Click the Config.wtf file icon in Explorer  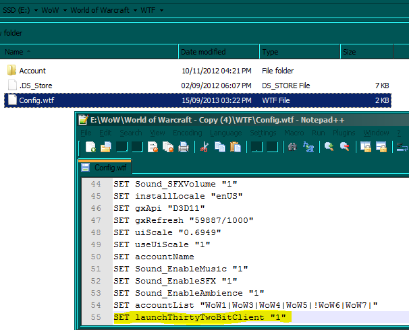[x=12, y=100]
